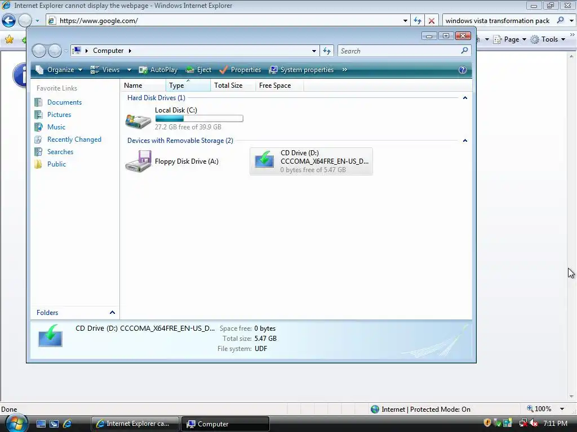The width and height of the screenshot is (577, 432).
Task: Sort by the Name column header
Action: [143, 85]
